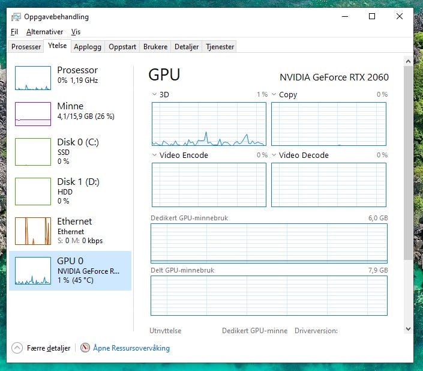The image size is (423, 371).
Task: Open the Video Encode engine dropdown
Action: (154, 155)
